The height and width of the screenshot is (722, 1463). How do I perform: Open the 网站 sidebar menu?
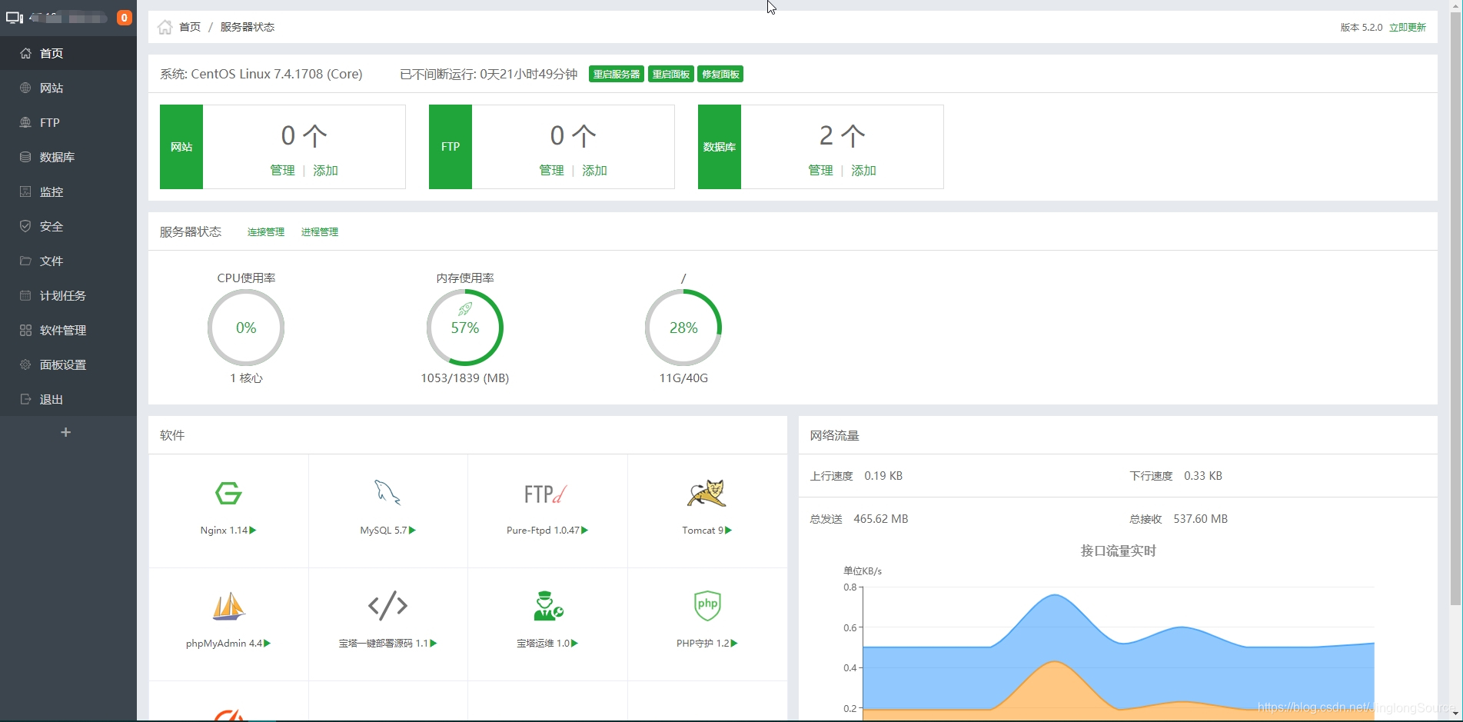68,88
